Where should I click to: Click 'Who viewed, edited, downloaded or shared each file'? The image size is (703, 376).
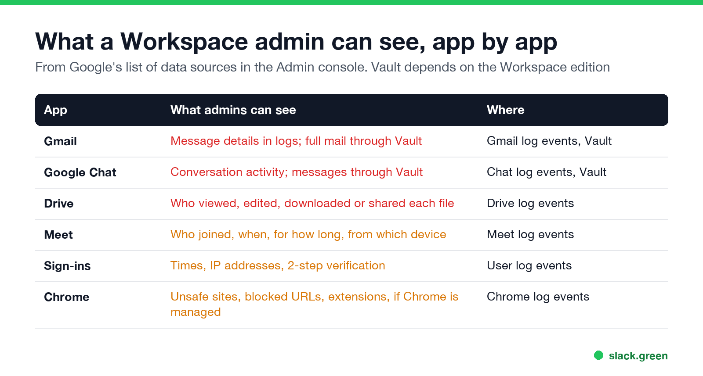click(x=312, y=203)
